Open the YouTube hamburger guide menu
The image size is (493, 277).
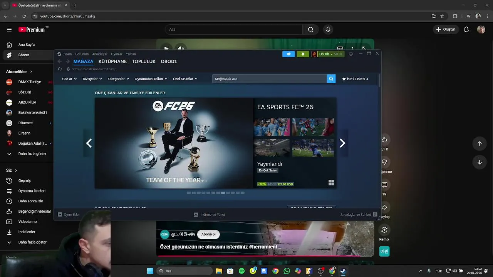9,30
